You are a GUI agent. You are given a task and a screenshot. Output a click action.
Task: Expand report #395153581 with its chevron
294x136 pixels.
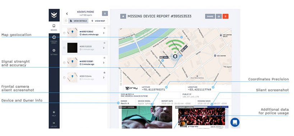pos(104,63)
